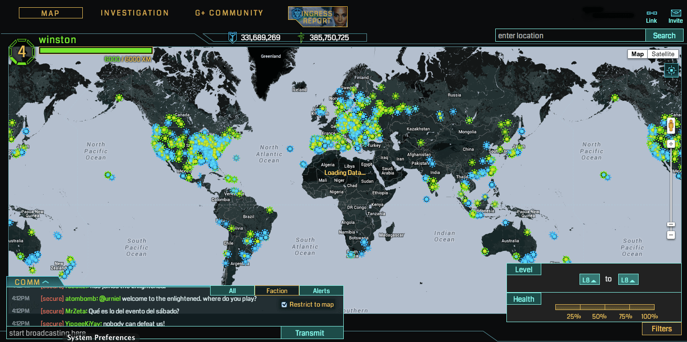Toggle the 75% health filter segment
Screen dimensions: 687x342
[617, 307]
